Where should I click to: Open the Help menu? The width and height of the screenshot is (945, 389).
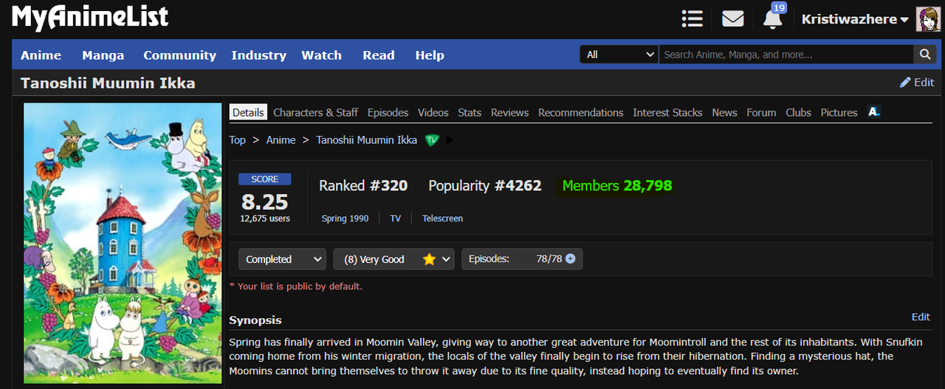coord(430,55)
